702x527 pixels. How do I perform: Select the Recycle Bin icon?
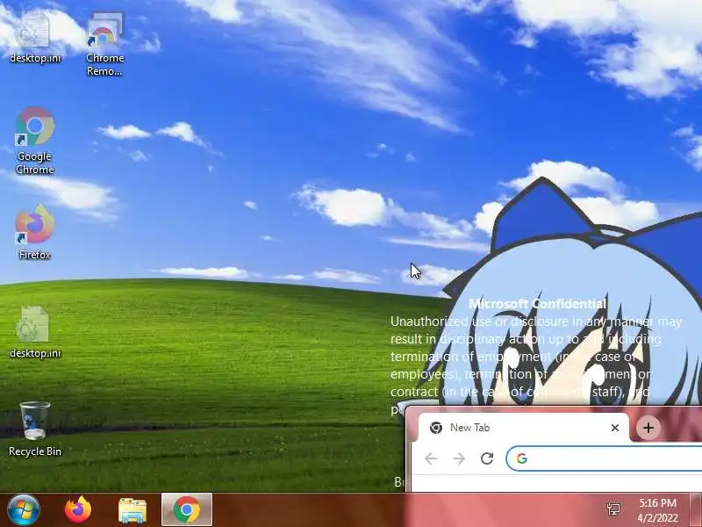click(x=35, y=429)
